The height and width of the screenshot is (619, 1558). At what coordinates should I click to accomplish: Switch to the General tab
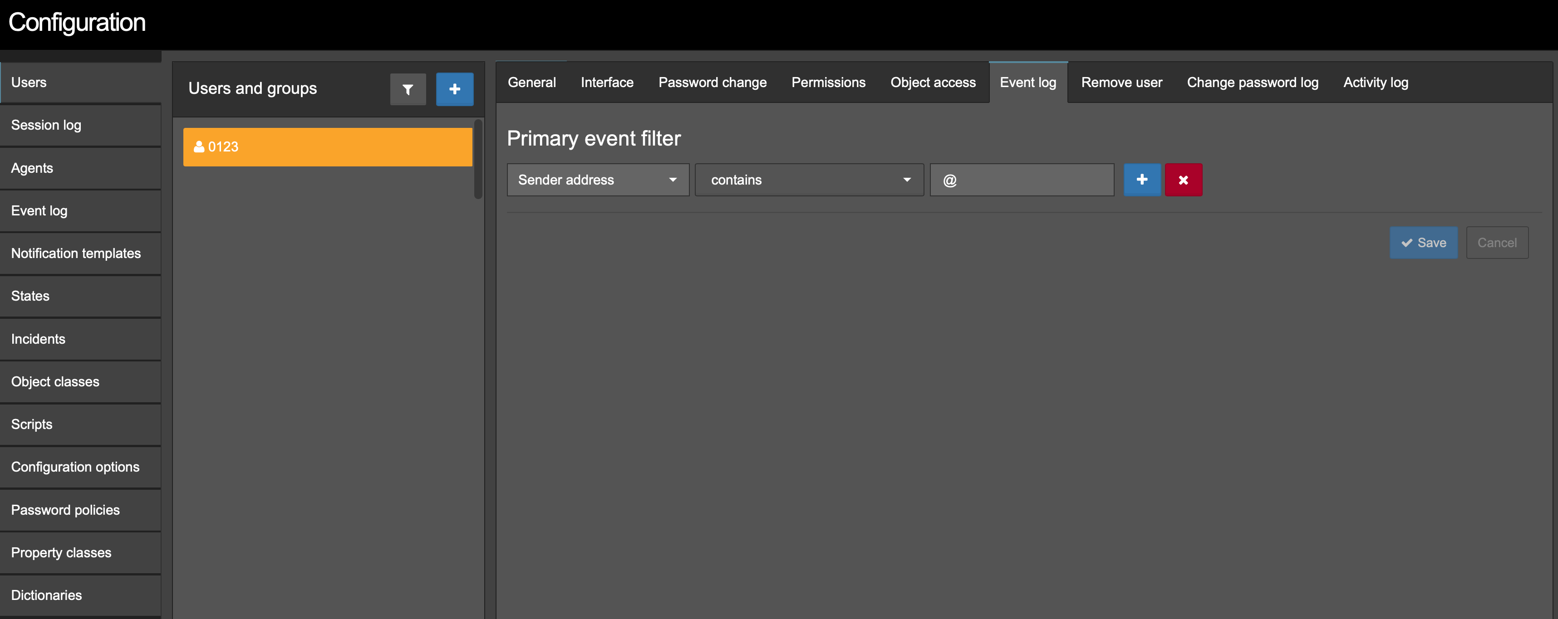531,82
